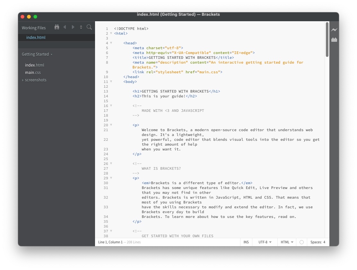
Task: Fold the comment at line 37
Action: pyautogui.click(x=111, y=231)
